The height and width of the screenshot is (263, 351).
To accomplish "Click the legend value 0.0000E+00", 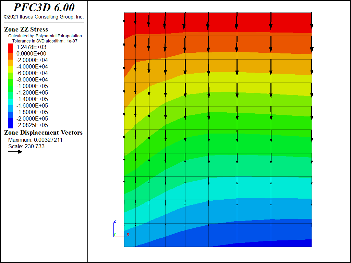I will coord(31,53).
